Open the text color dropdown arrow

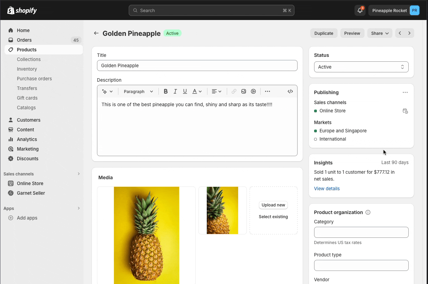pos(200,91)
